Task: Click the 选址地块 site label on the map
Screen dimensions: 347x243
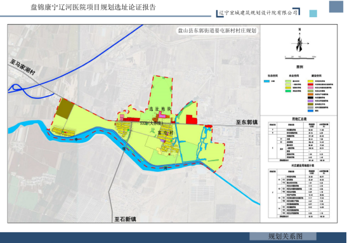Action: [x=160, y=109]
